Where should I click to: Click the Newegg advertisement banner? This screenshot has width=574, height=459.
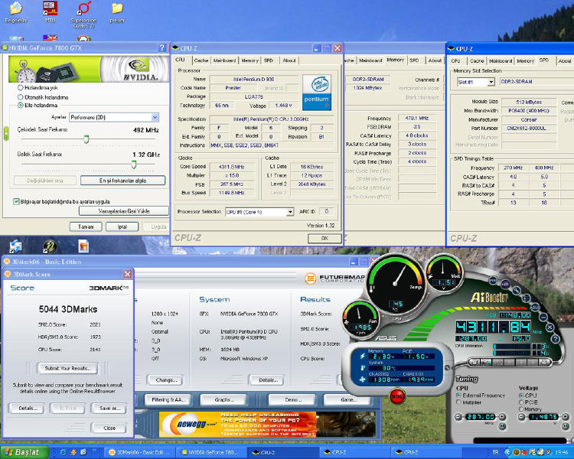[267, 425]
